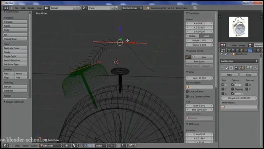
Task: Click the fullscreen toggle icon in info header
Action: click(195, 8)
